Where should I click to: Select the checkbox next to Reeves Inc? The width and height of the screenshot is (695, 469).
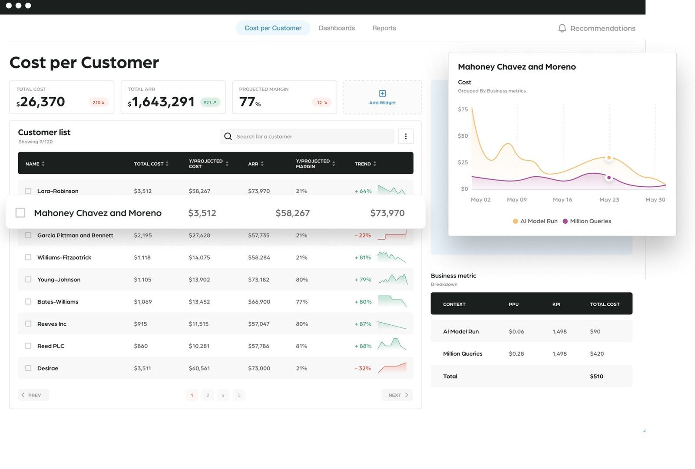(28, 324)
